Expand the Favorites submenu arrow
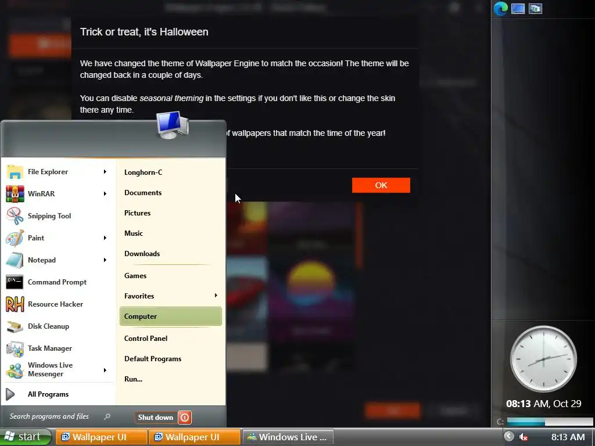Viewport: 595px width, 446px height. click(x=216, y=296)
